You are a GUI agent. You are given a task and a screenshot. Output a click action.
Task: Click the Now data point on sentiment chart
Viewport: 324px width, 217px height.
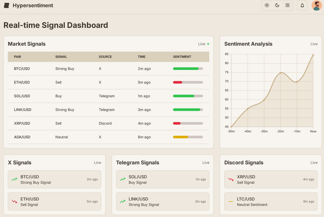tap(313, 55)
